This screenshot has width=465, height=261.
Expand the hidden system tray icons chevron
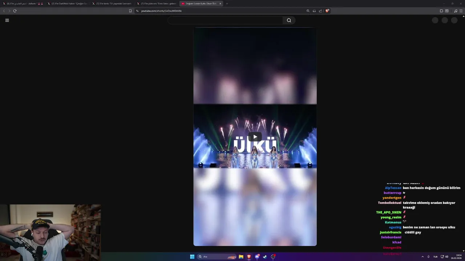[x=422, y=257]
